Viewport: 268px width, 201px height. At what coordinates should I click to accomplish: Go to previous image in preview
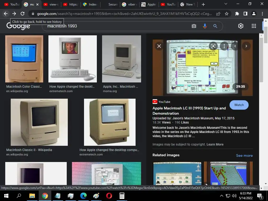(x=235, y=46)
